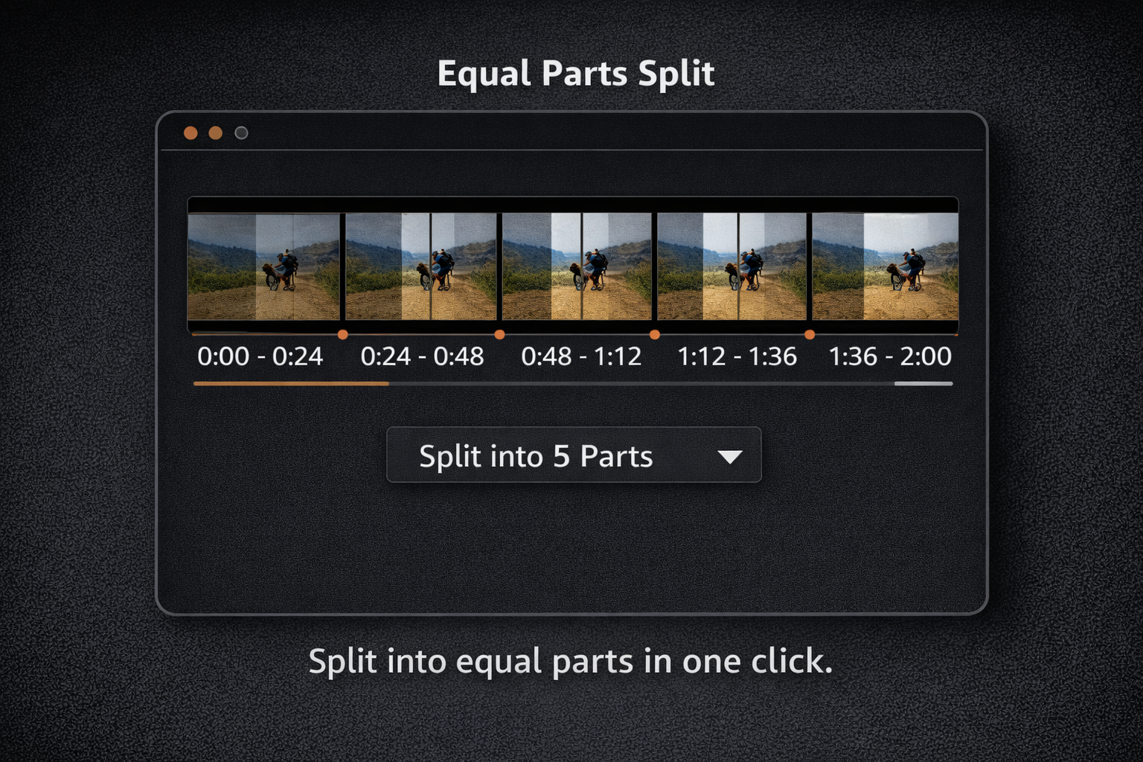
Task: Click the orange window control icon
Action: pos(217,132)
